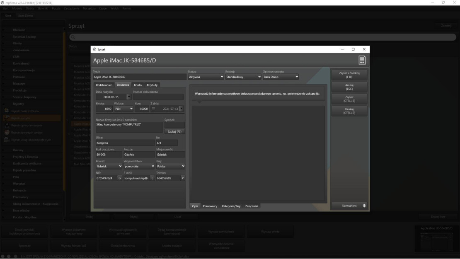Click the Kwota amount field
460x259 pixels.
(x=104, y=109)
